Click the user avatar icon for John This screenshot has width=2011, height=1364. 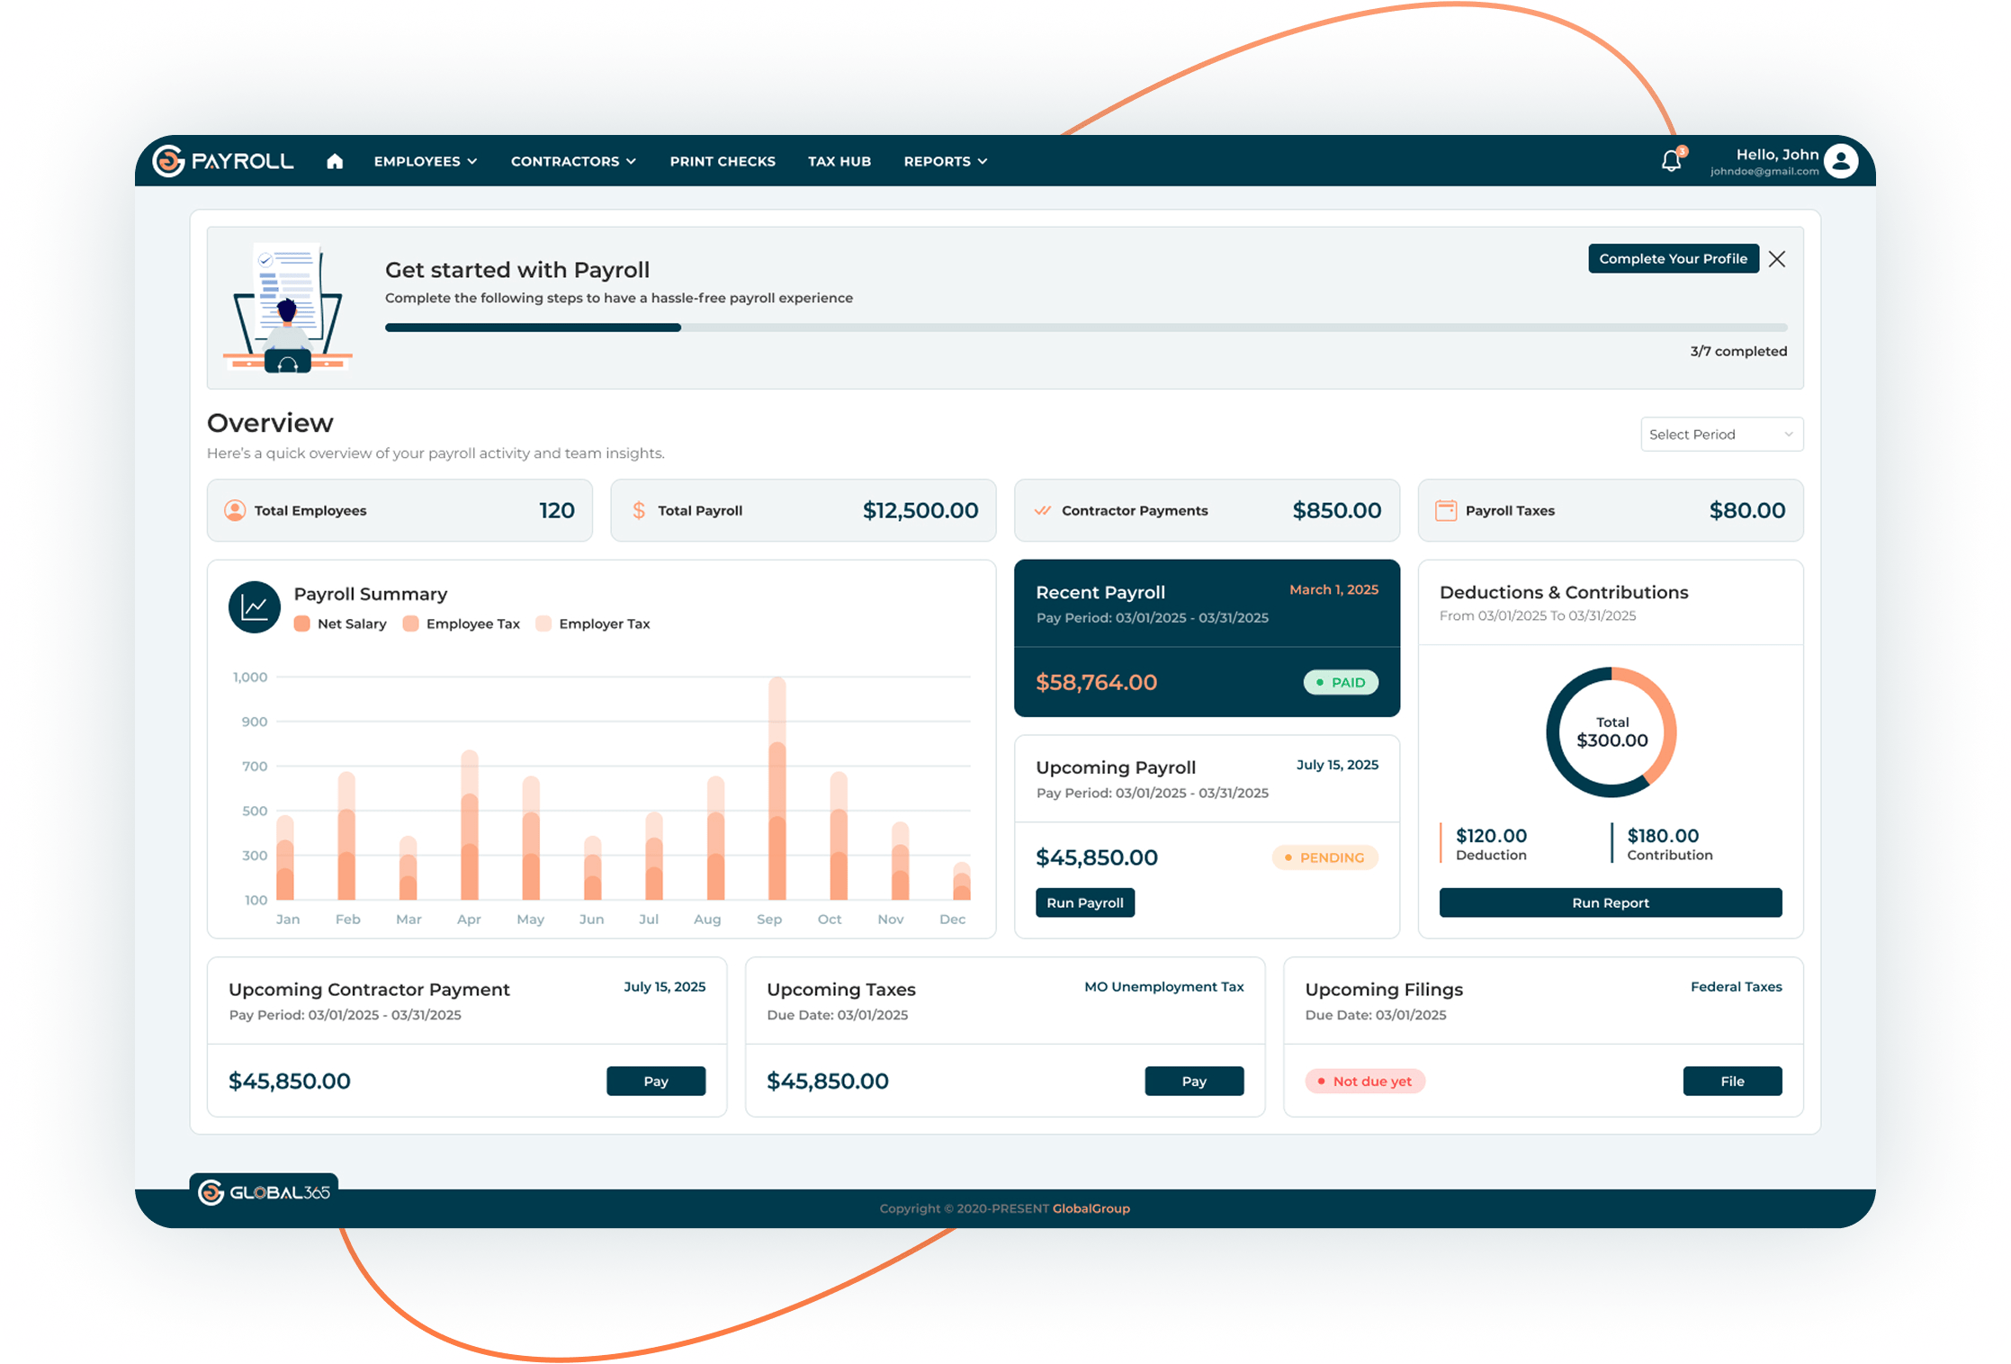point(1841,160)
